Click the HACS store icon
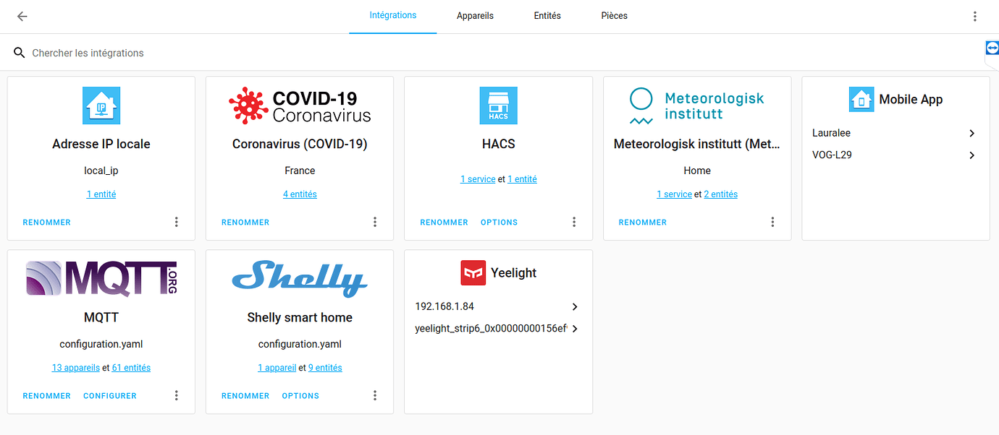The height and width of the screenshot is (435, 999). (499, 105)
